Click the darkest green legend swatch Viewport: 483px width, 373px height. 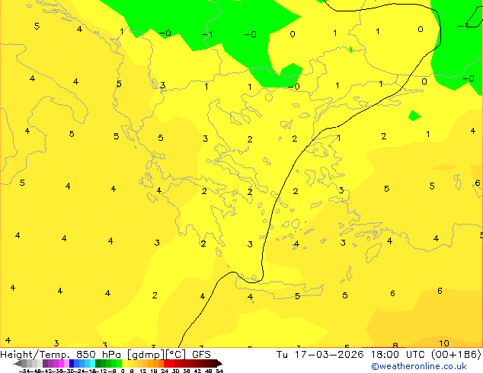click(x=98, y=364)
